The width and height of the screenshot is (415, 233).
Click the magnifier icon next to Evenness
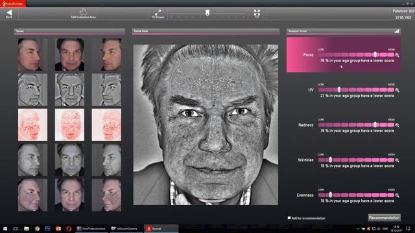point(397,195)
